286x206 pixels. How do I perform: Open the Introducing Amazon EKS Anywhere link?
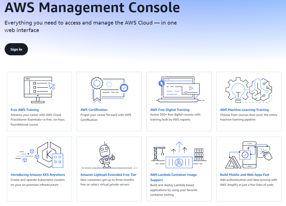[38, 174]
